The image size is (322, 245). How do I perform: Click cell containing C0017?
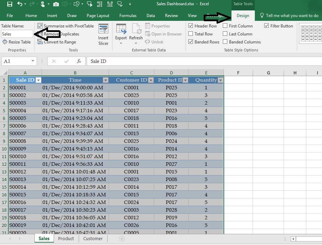click(x=132, y=111)
